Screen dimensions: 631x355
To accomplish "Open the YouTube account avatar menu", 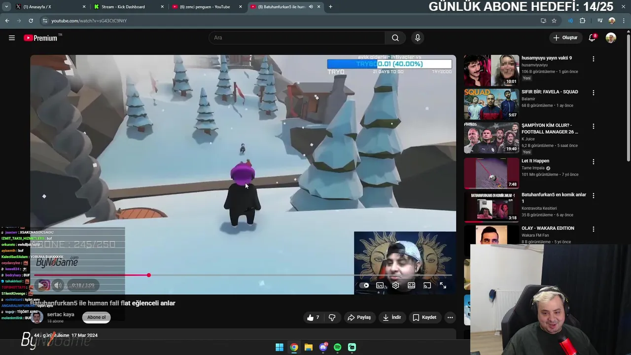I will point(611,38).
